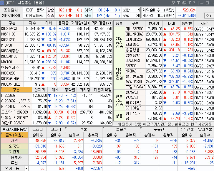The width and height of the screenshot is (214, 171).
Task: Click the 미니S&P500 row label
Action: click(x=135, y=29)
